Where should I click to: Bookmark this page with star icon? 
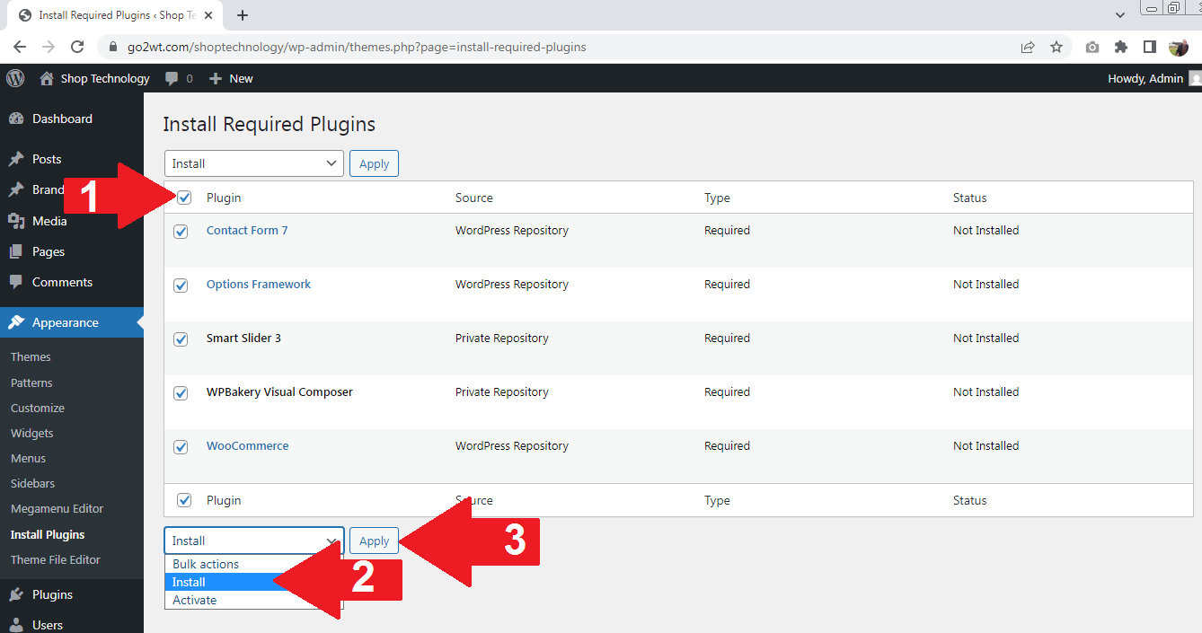[1056, 47]
